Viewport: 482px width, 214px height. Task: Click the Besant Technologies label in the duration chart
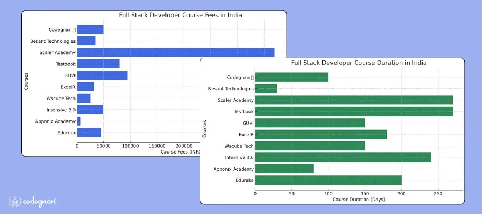click(231, 89)
